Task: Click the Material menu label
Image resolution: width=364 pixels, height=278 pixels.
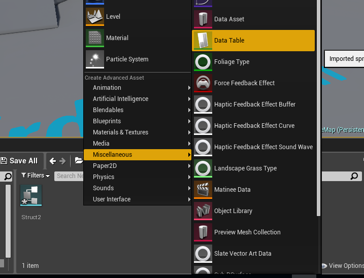Action: pos(117,38)
